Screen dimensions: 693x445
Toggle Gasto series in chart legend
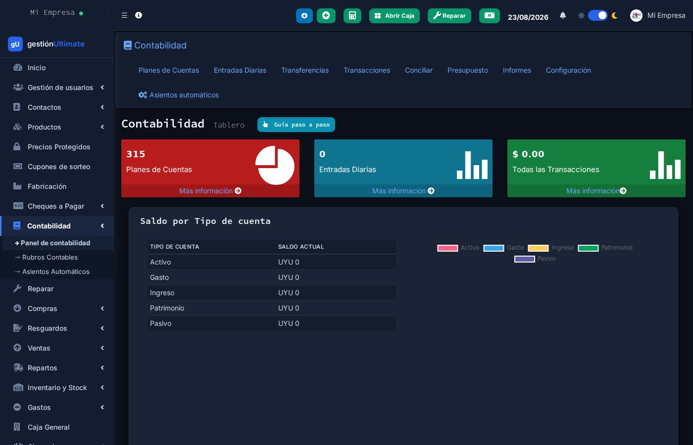click(x=503, y=248)
